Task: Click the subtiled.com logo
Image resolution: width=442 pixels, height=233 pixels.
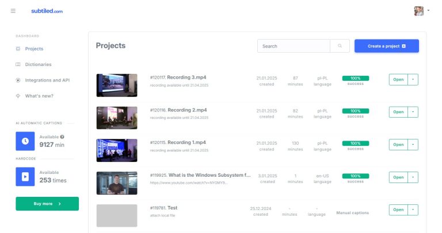Action: (x=47, y=11)
